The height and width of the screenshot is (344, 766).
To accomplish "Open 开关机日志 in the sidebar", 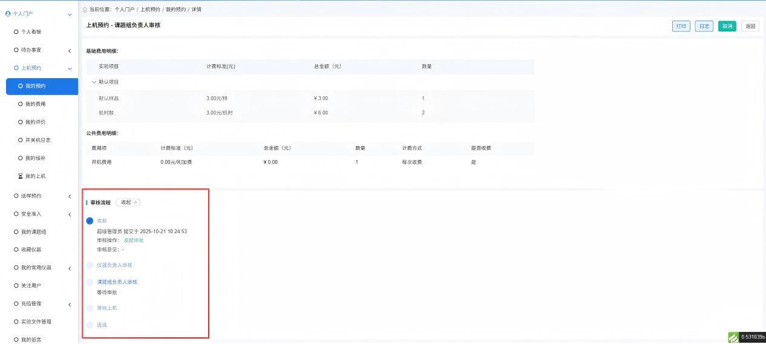I will point(38,140).
